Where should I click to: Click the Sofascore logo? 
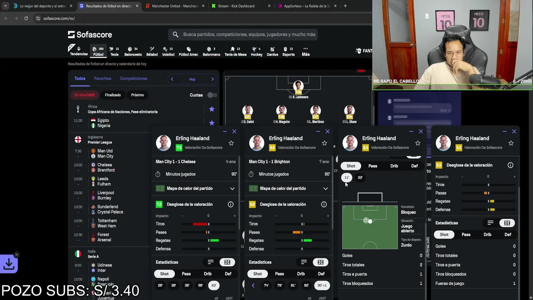point(90,35)
